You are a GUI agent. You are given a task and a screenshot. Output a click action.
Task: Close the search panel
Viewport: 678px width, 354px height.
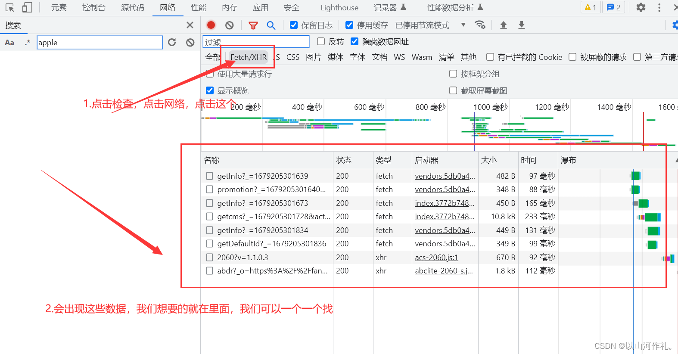coord(190,25)
